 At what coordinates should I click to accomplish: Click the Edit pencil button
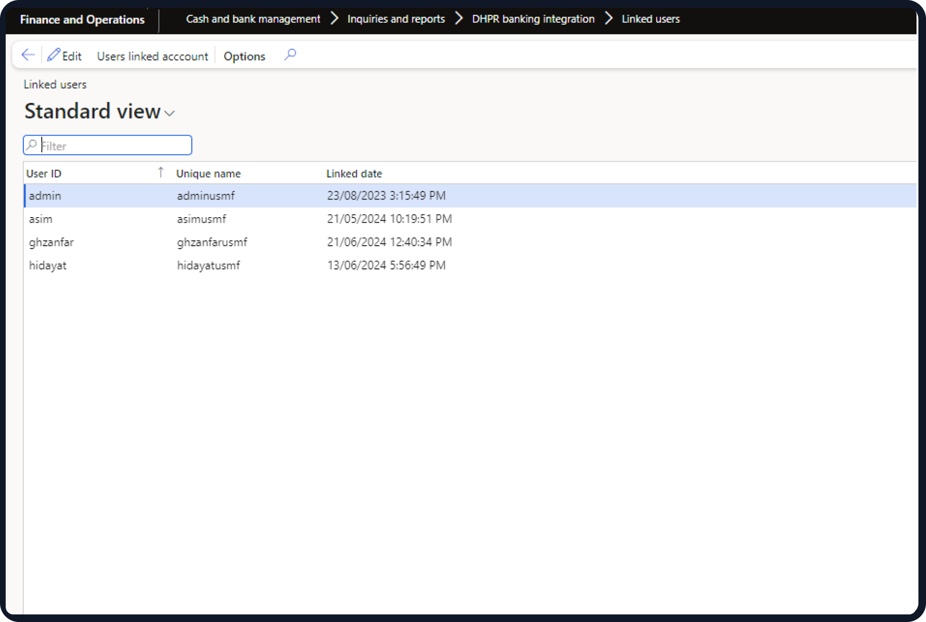(65, 55)
